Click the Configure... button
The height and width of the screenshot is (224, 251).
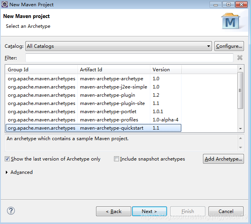coord(229,46)
